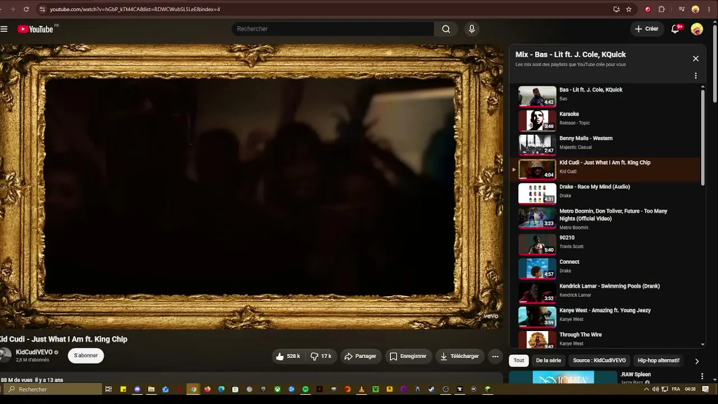Focus the YouTube Rechercher search field

pyautogui.click(x=333, y=29)
